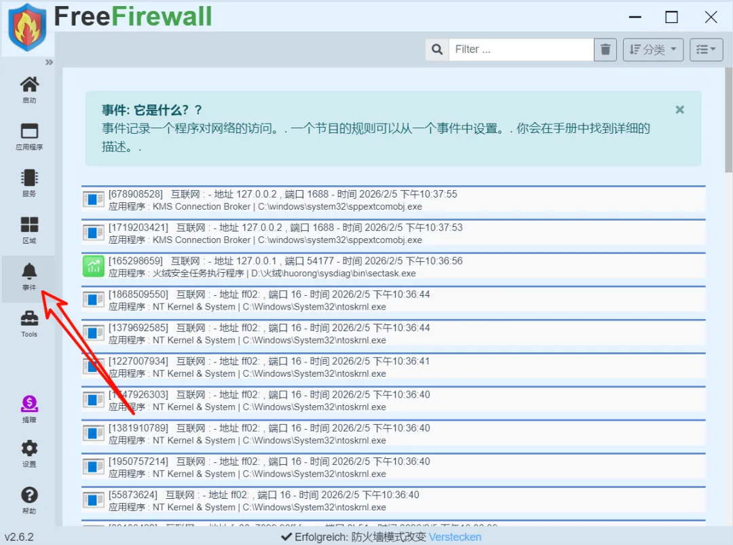Open the 设置 settings gear

tap(29, 453)
